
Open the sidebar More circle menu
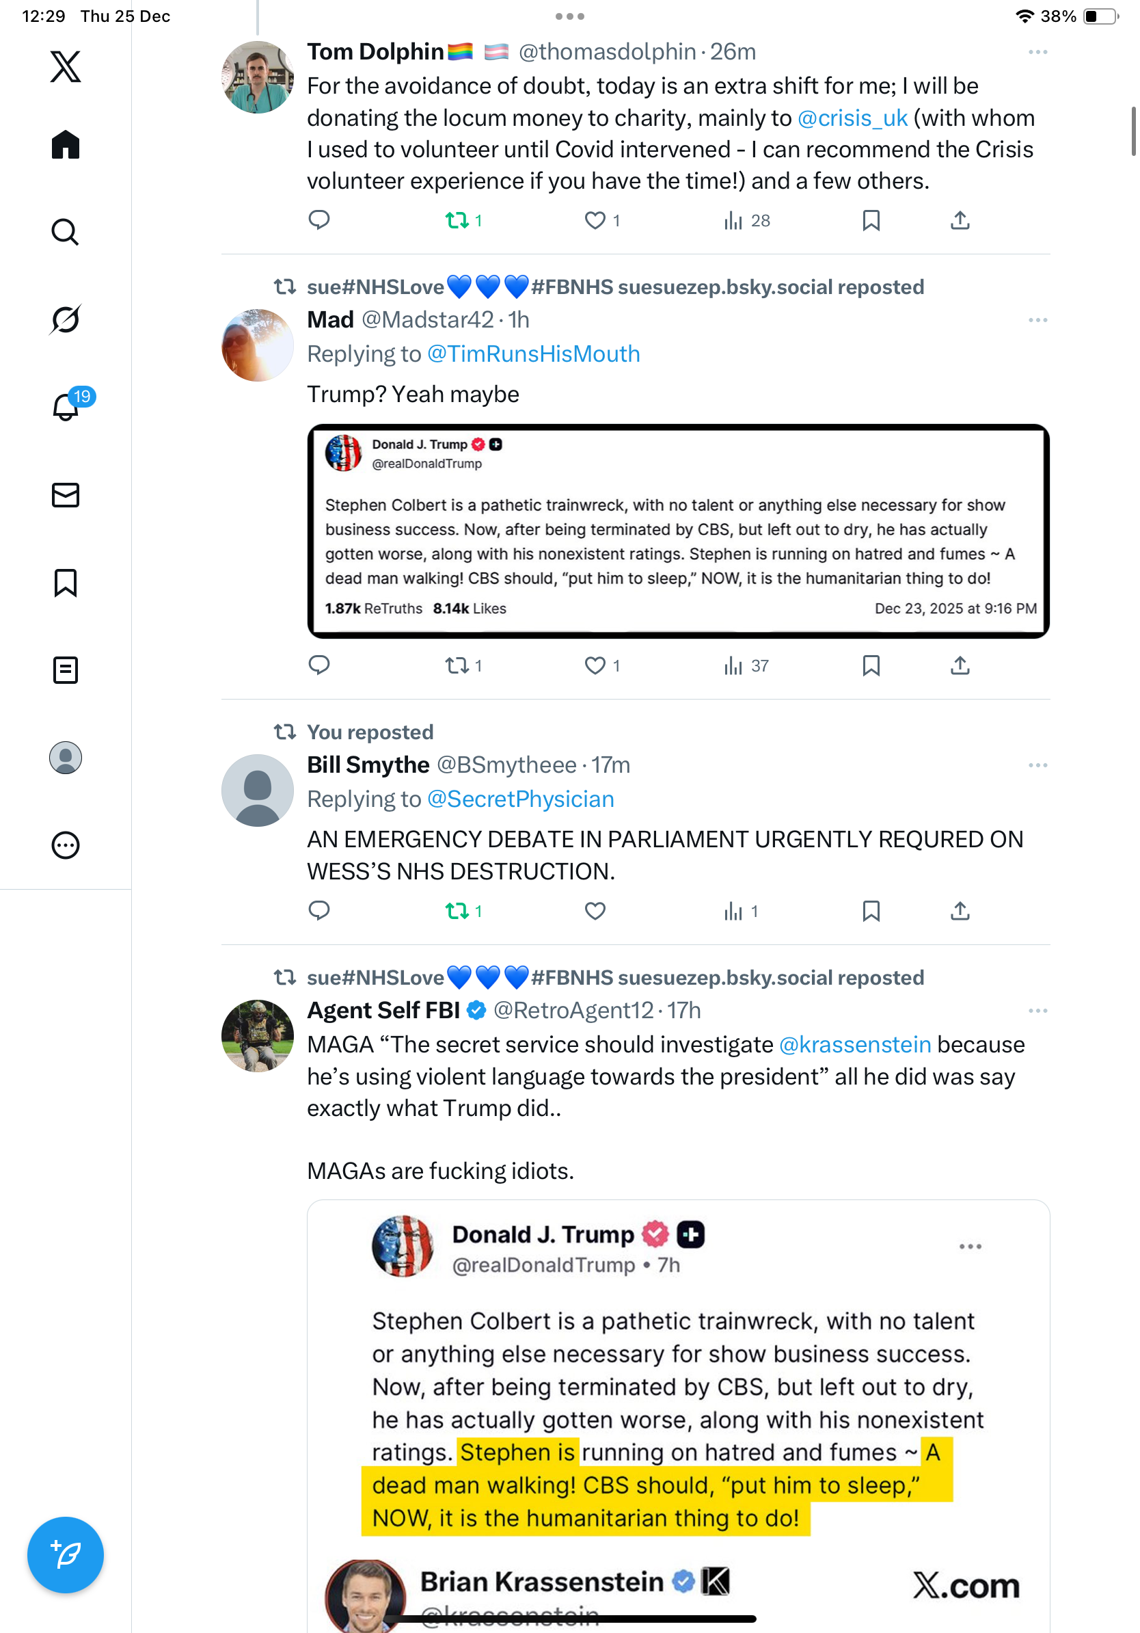coord(66,845)
